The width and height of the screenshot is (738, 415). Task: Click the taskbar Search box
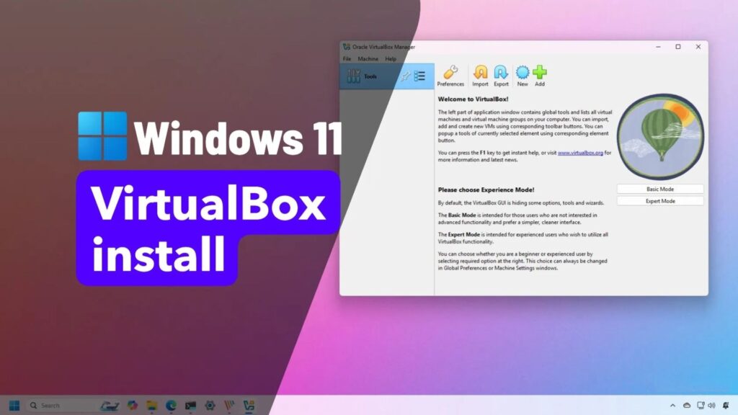(61, 406)
